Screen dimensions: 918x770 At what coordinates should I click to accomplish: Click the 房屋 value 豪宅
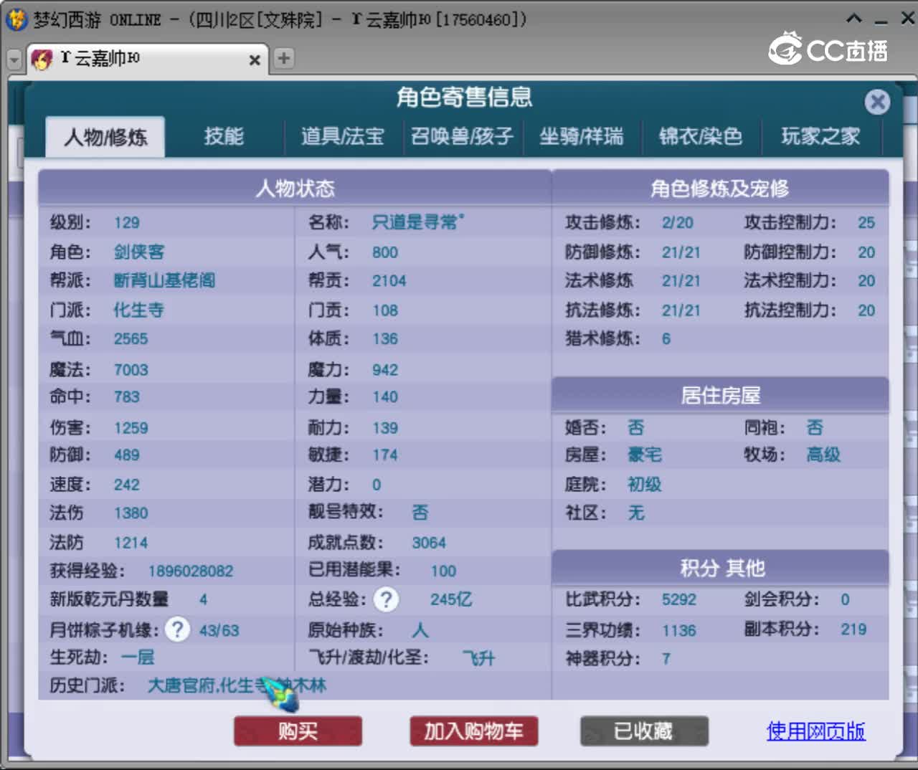[x=645, y=455]
